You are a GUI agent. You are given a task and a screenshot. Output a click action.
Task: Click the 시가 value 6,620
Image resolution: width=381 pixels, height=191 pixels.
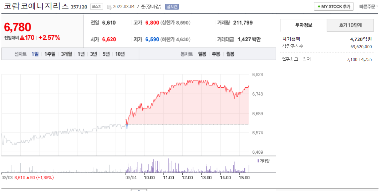[109, 39]
